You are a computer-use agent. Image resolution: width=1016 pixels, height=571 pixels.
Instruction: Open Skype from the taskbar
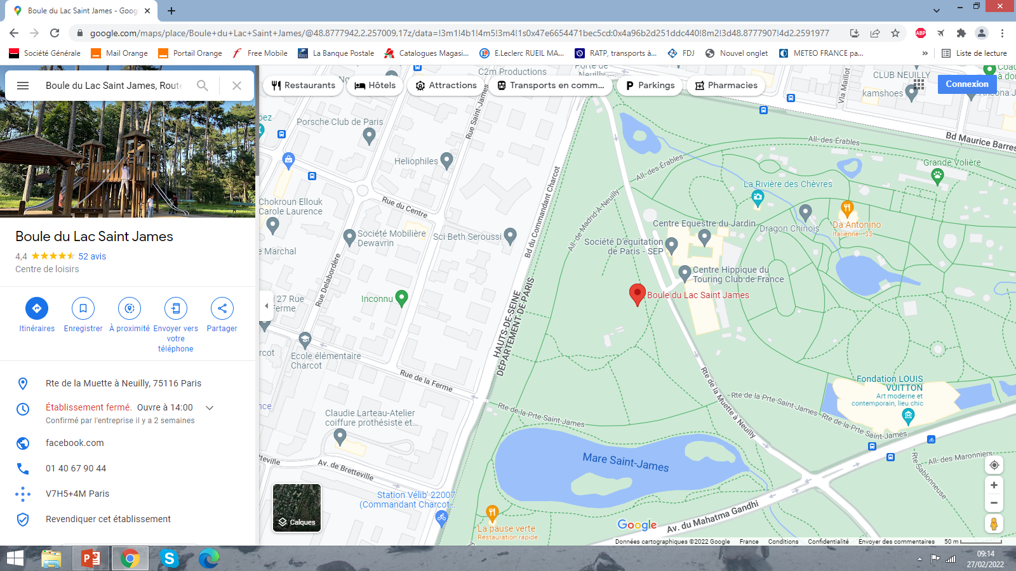click(x=169, y=558)
